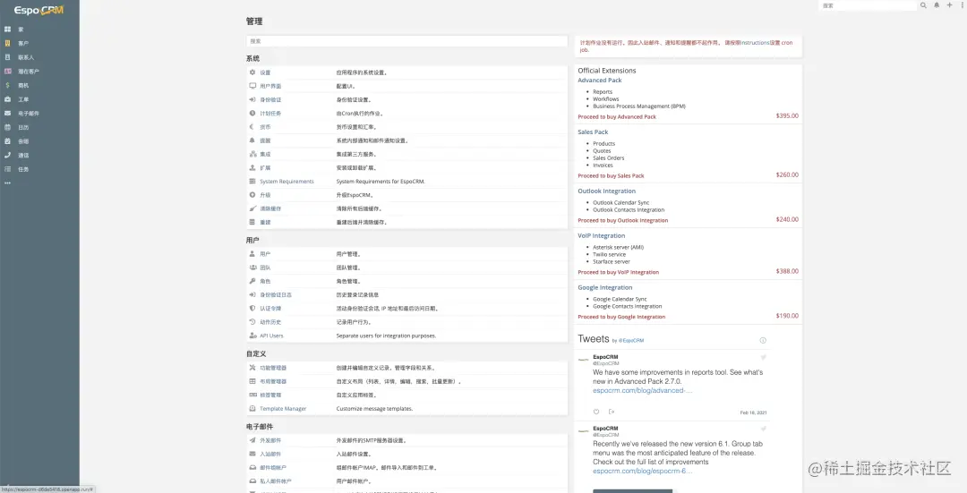Expand the sidebar three-dots more menu

coord(7,183)
